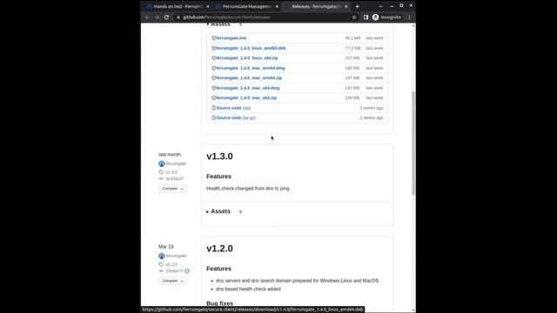
Task: Switch to FerrumGate Management browser tab
Action: click(246, 6)
